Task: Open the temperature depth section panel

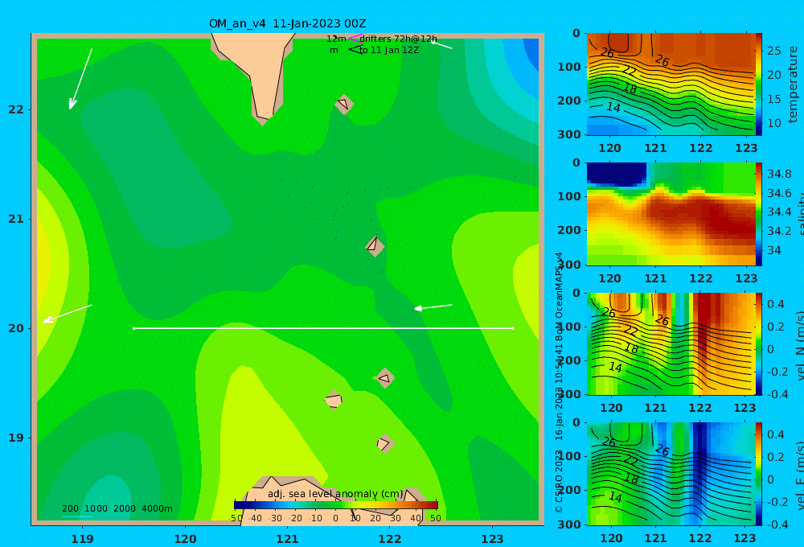Action: 671,84
